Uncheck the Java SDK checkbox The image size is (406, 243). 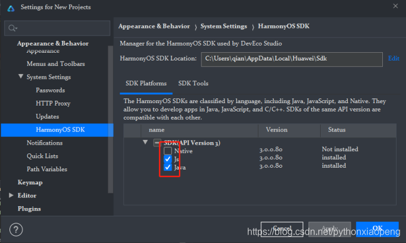(x=168, y=167)
